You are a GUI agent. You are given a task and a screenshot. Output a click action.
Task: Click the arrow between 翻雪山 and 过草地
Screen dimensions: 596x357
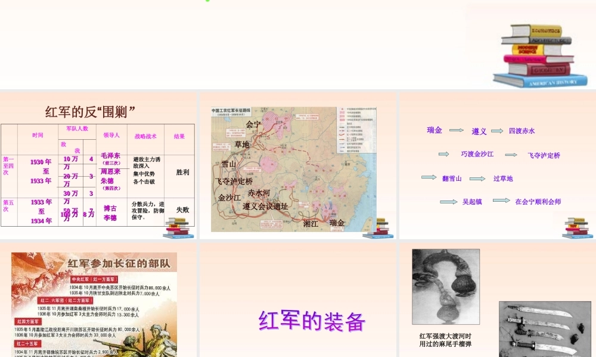point(477,178)
